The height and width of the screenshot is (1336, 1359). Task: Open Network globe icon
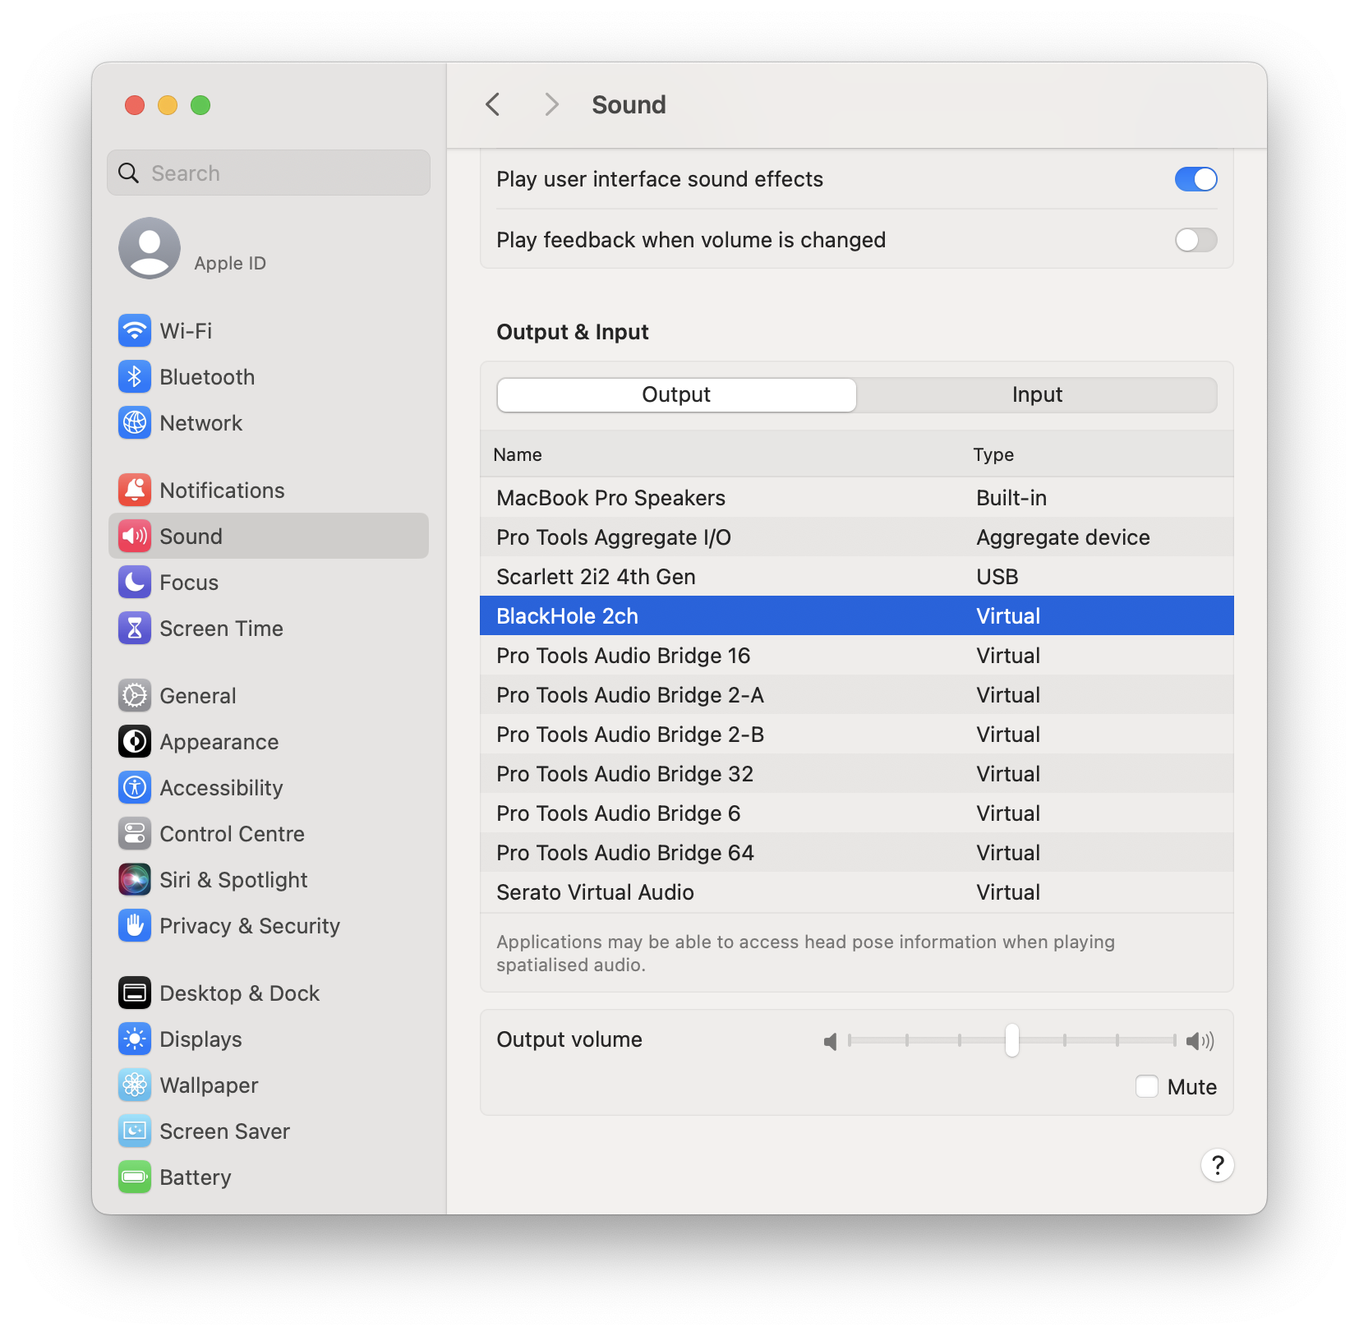(x=135, y=423)
